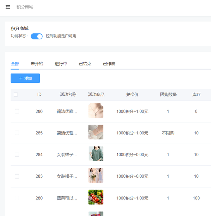Image resolution: width=211 pixels, height=216 pixels.
Task: View the dresses thumbnail in row 283
Action: tap(96, 175)
